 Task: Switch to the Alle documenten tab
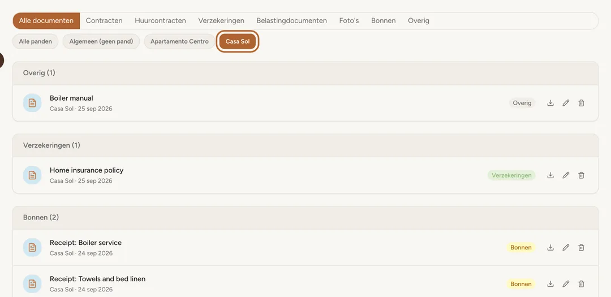click(46, 21)
